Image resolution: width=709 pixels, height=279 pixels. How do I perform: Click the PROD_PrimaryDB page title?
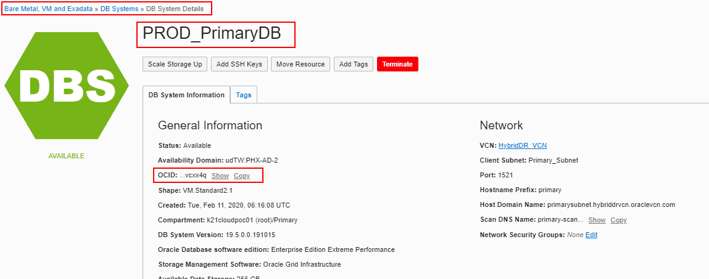212,34
